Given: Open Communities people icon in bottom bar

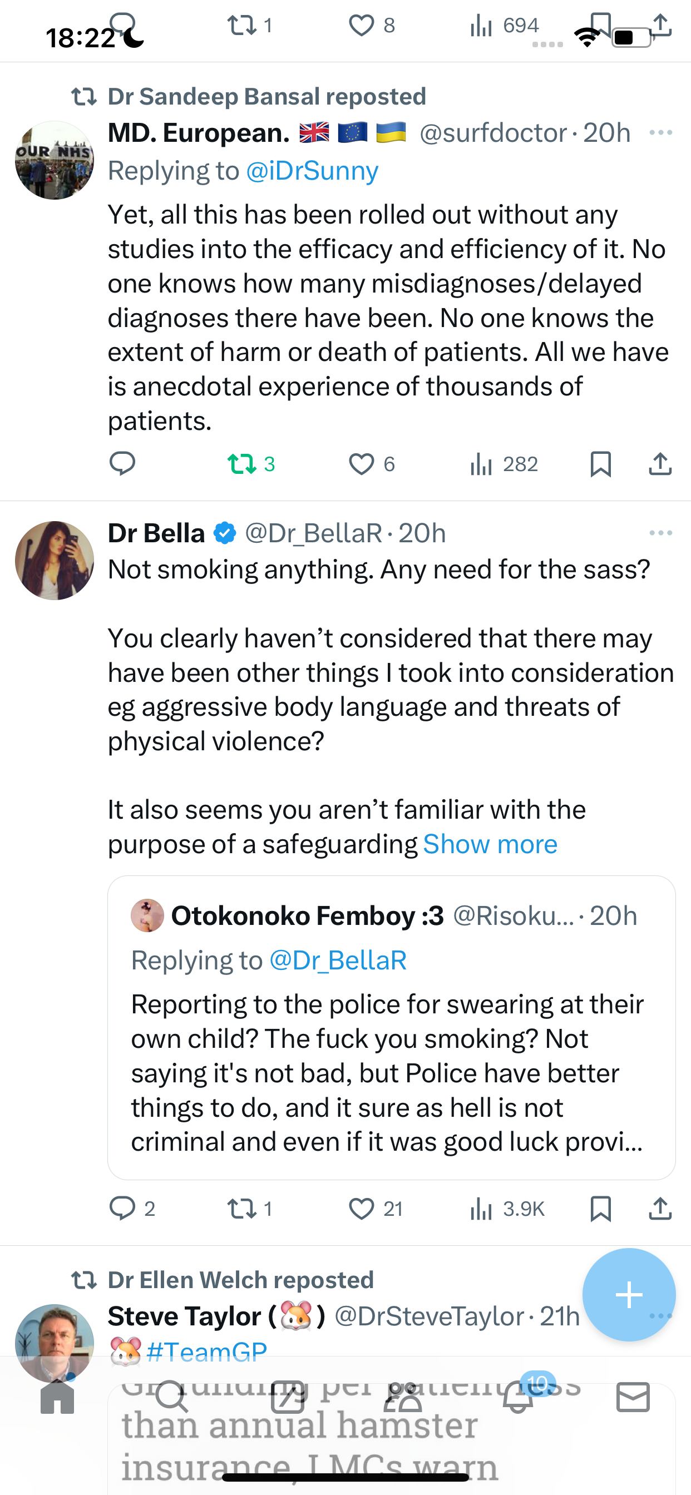Looking at the screenshot, I should coord(402,1398).
